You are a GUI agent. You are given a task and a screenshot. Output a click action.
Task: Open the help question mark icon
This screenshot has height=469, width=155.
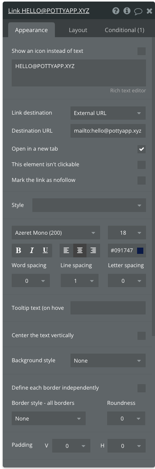click(116, 11)
